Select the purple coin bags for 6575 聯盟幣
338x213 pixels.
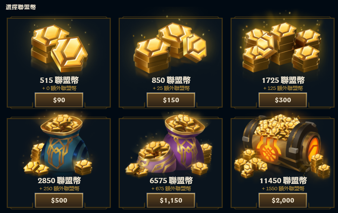[169, 145]
